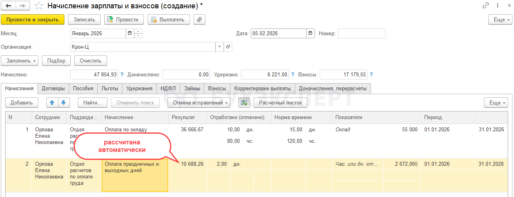Viewport: 514px width, 197px height.
Task: Post the document with Провести button
Action: [124, 19]
